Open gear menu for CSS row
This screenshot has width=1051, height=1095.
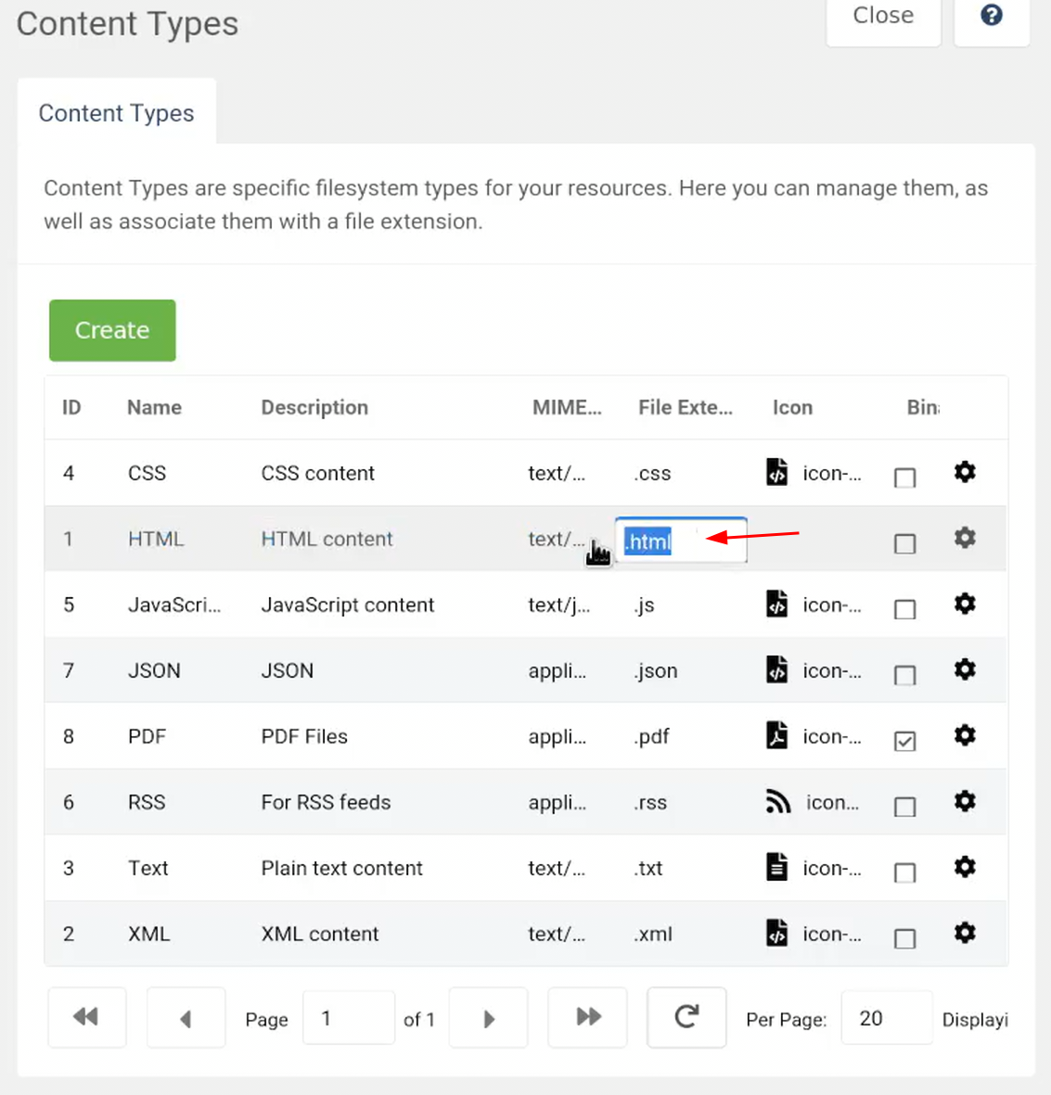[x=965, y=472]
